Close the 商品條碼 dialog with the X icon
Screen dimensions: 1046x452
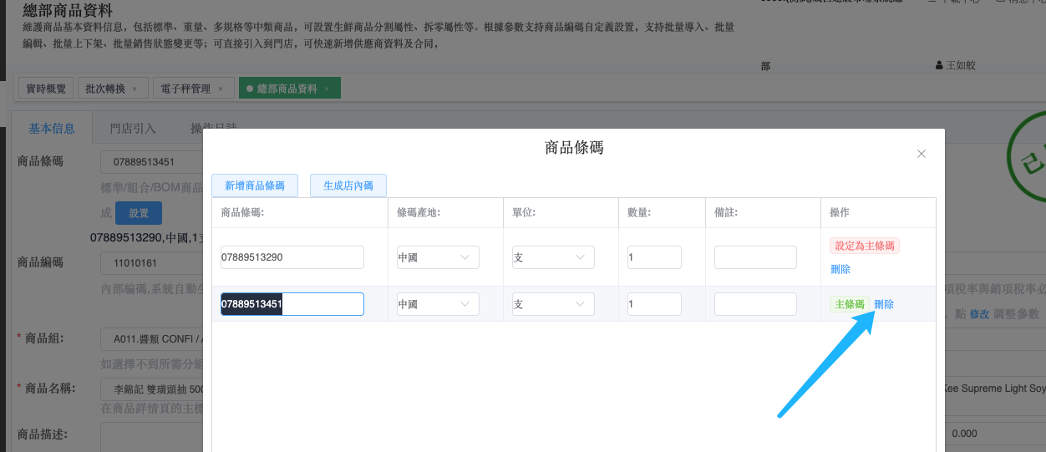click(x=922, y=154)
